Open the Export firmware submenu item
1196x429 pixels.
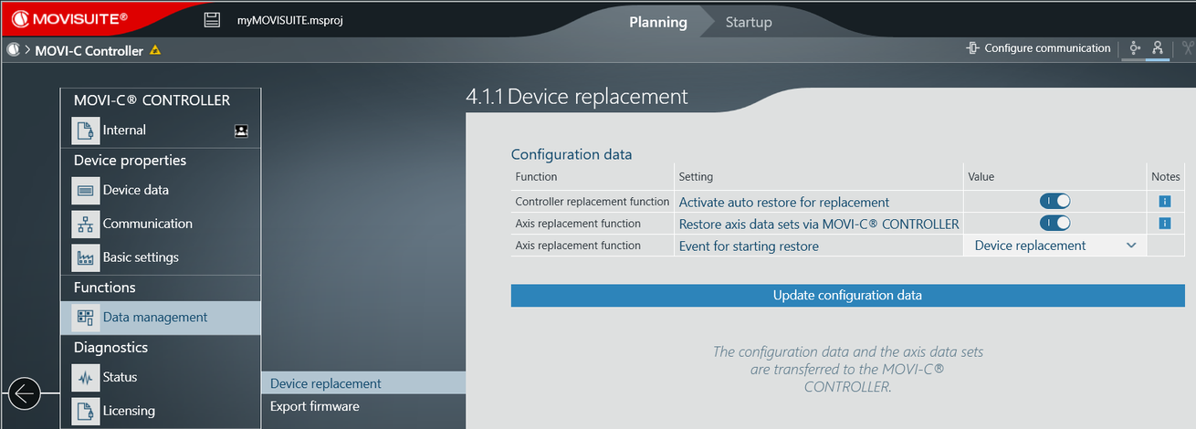point(314,406)
